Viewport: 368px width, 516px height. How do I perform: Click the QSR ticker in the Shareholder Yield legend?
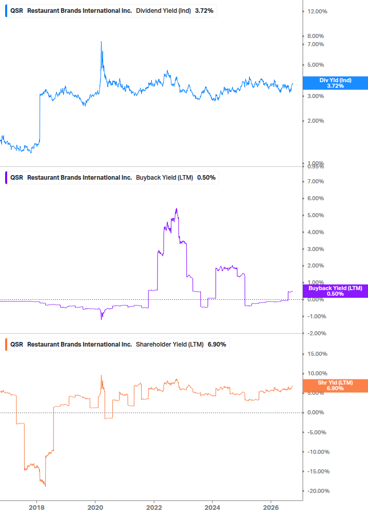click(x=17, y=345)
